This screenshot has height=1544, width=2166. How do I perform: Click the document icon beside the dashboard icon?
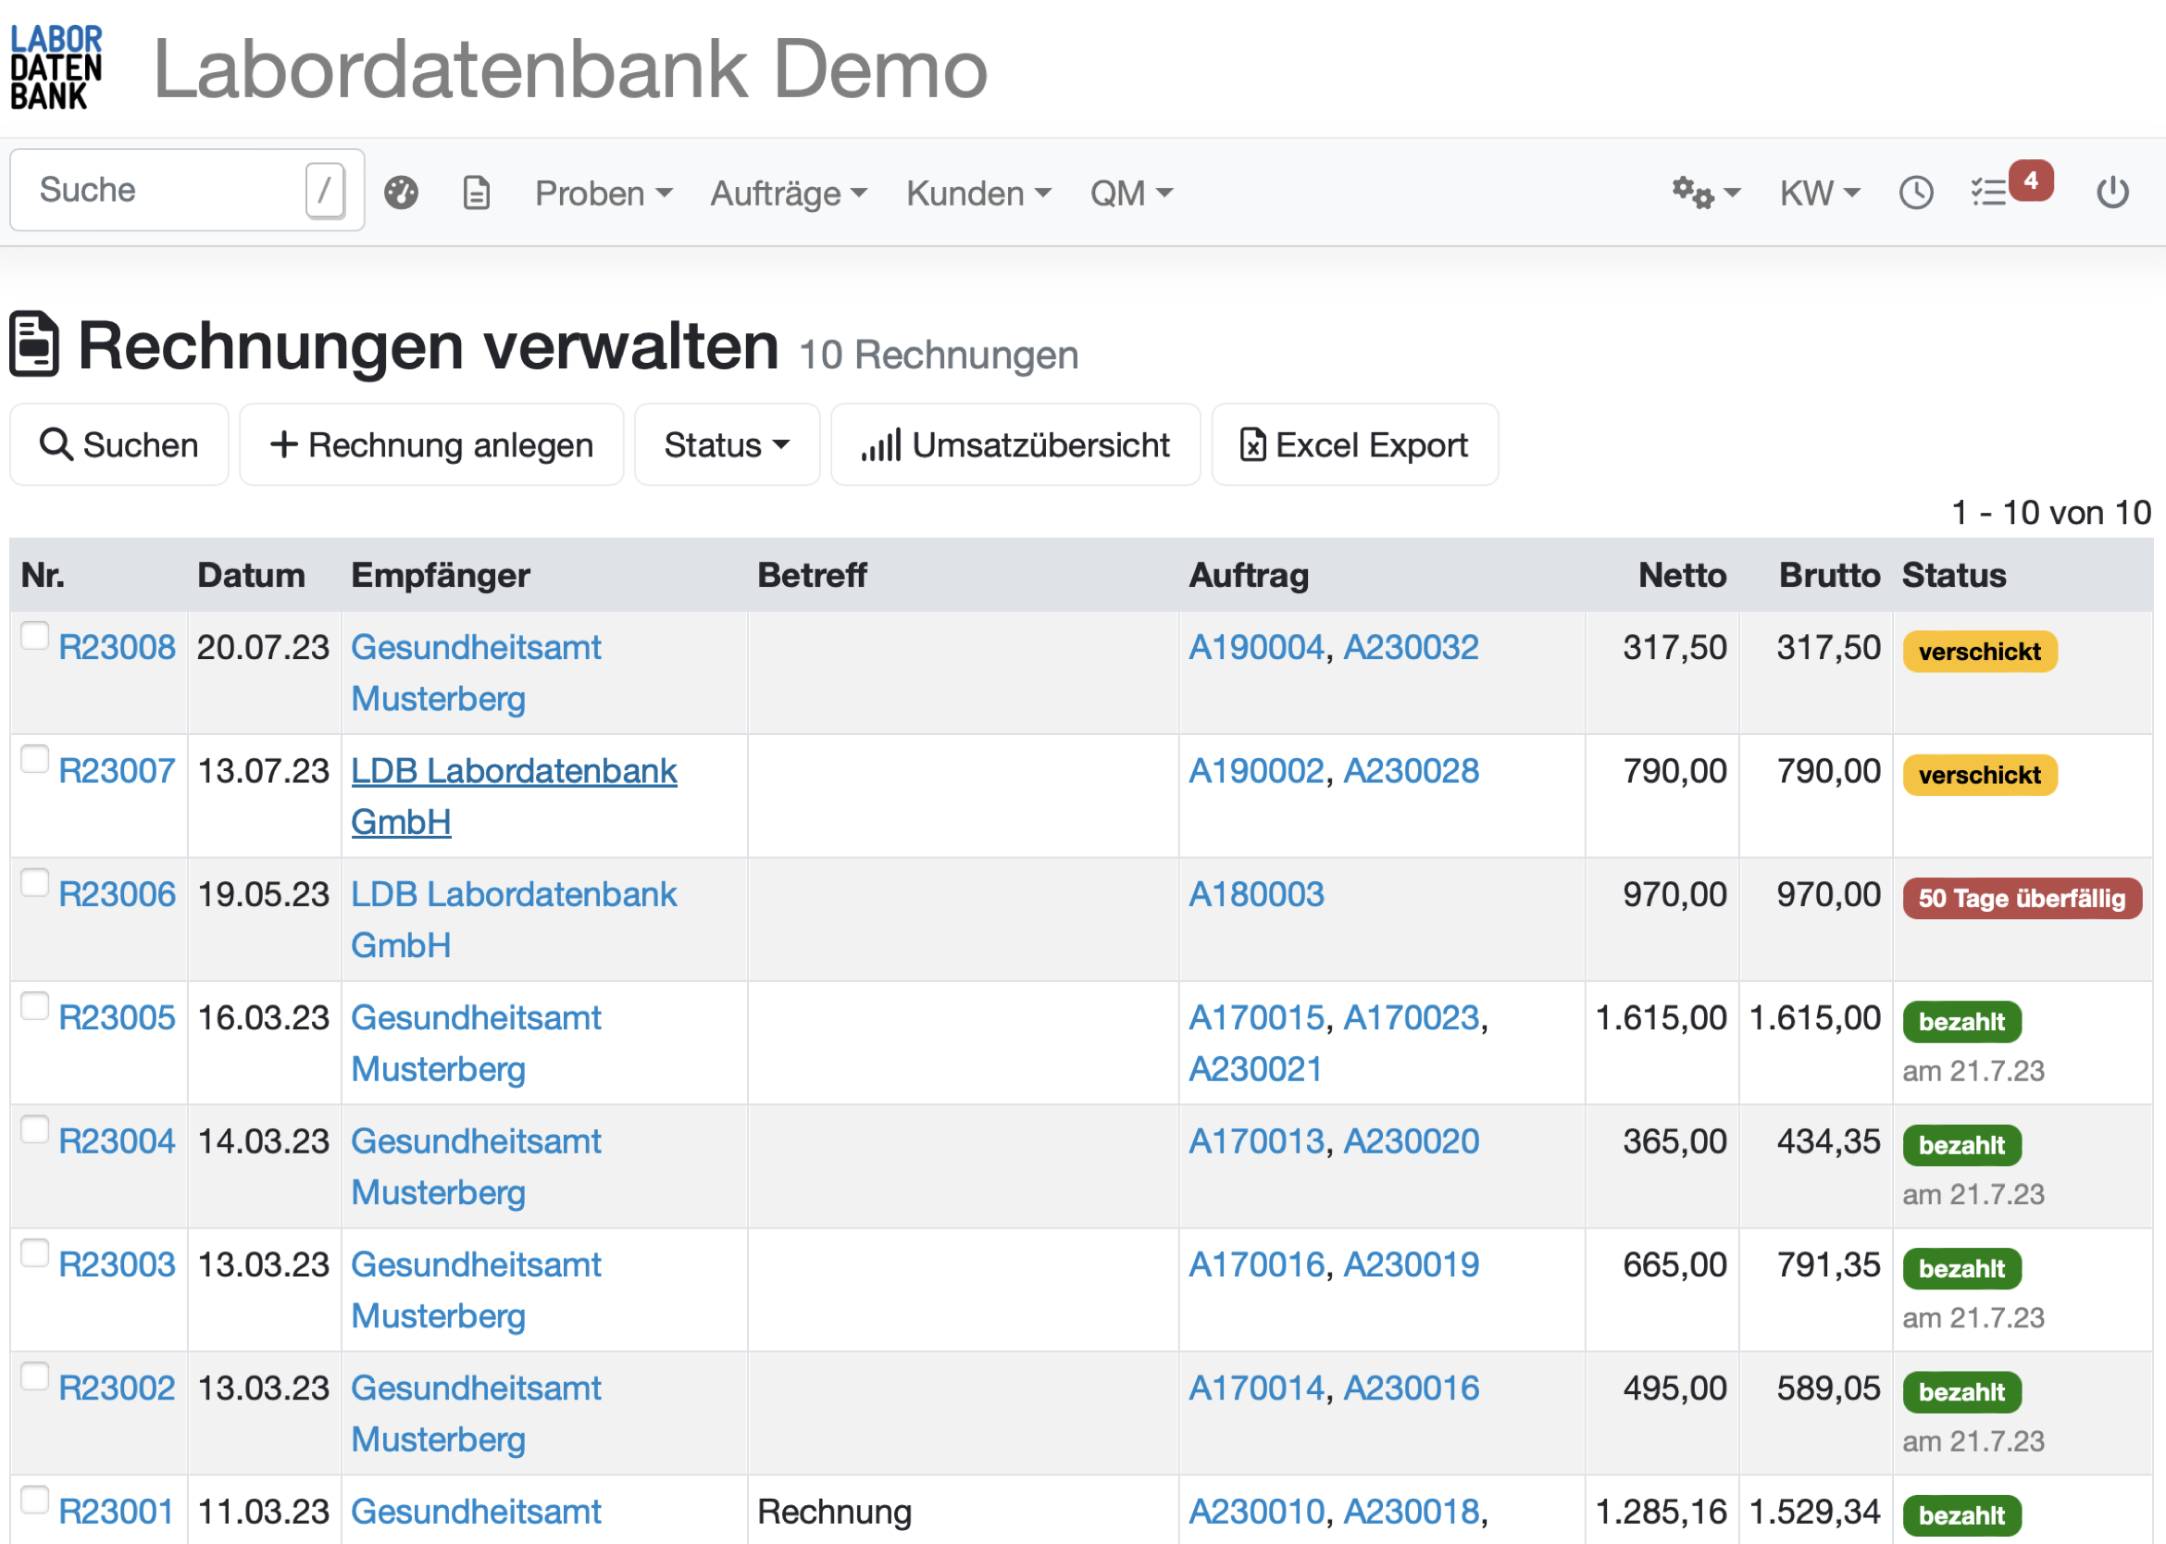(x=476, y=192)
